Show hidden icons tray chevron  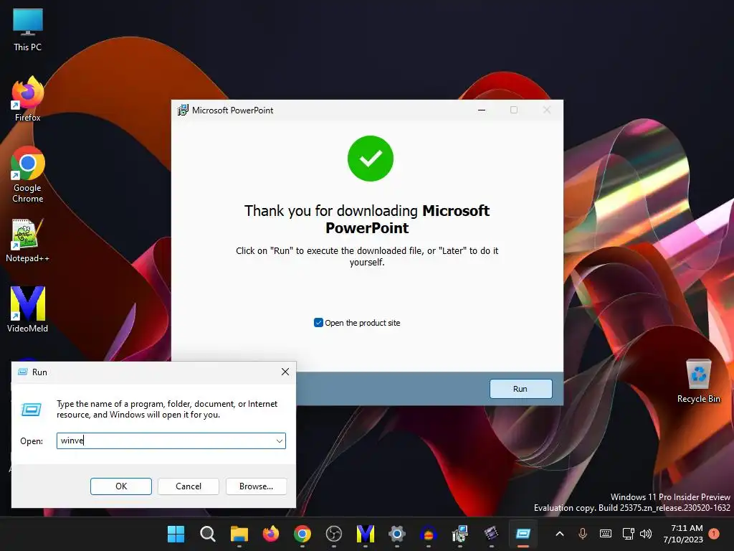[x=560, y=534]
